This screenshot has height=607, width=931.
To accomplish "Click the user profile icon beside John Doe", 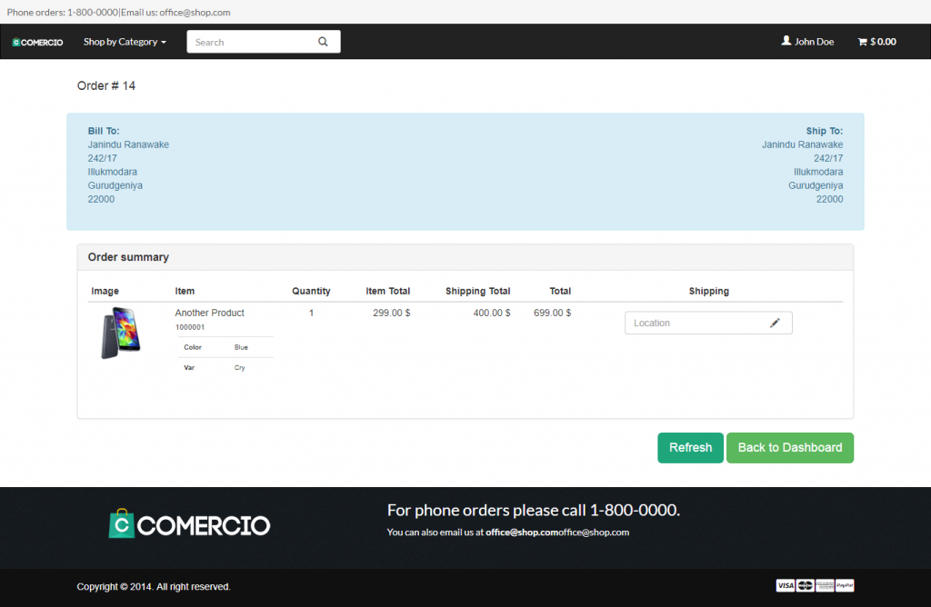I will (x=786, y=41).
